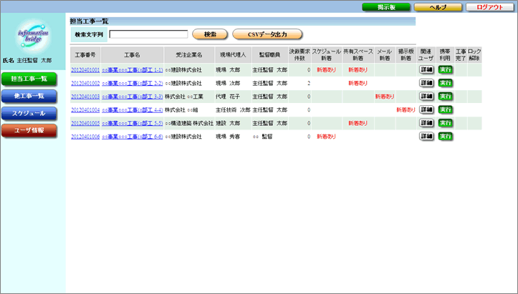Image resolution: width=518 pixels, height=294 pixels.
Task: Open the construction name link ending 3-3
Action: click(133, 97)
